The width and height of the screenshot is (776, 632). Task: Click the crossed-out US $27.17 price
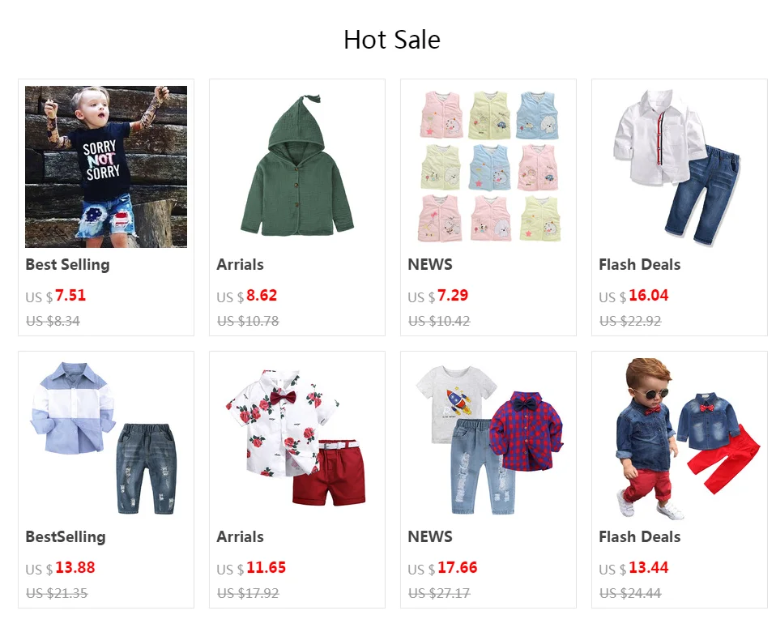pos(438,593)
